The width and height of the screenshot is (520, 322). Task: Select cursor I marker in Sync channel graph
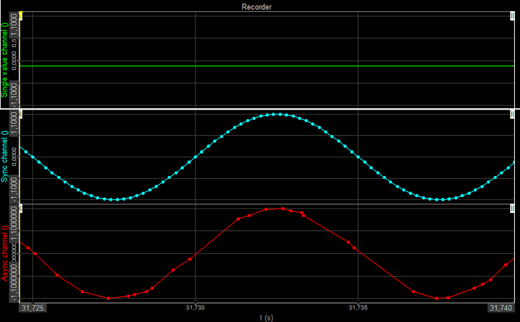pyautogui.click(x=21, y=114)
